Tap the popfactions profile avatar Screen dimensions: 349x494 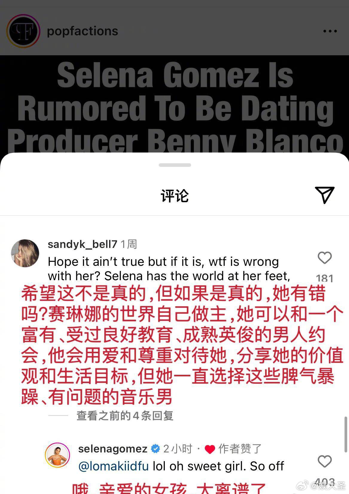(x=23, y=31)
